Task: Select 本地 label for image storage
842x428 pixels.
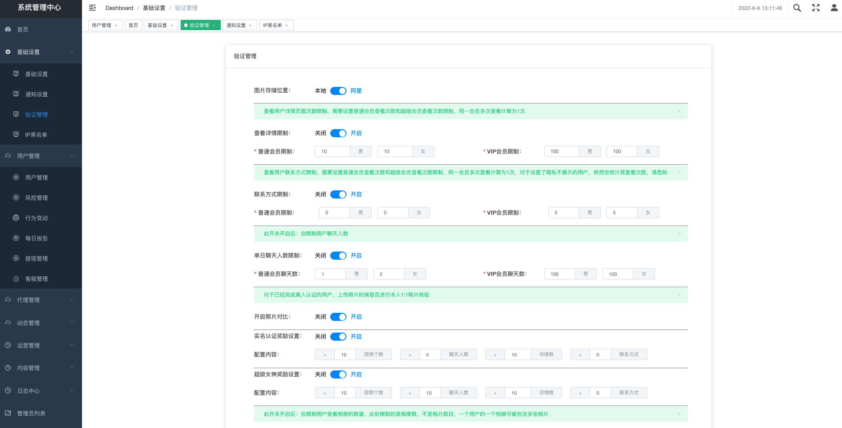Action: pyautogui.click(x=320, y=91)
